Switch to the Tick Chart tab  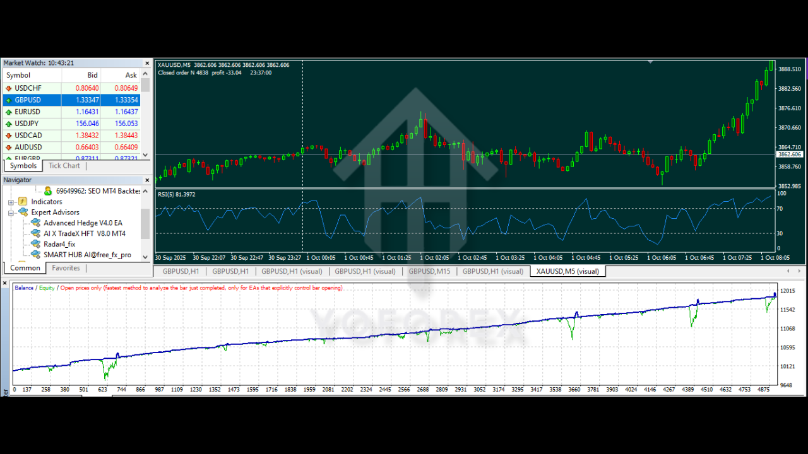[x=64, y=165]
